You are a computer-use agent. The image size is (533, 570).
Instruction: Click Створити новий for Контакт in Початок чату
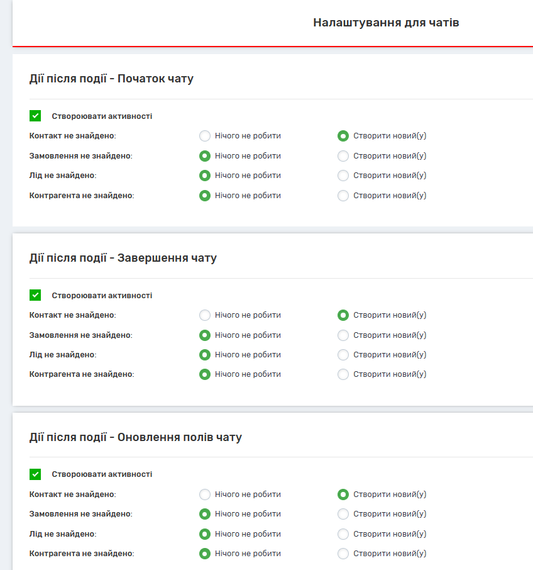click(343, 136)
